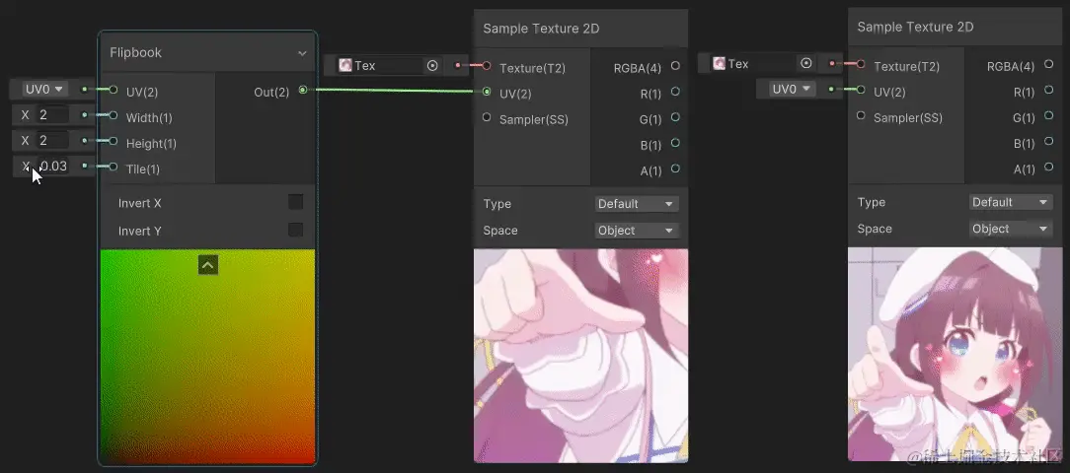Open object picker beside Tex on Flipbook-connected node
Viewport: 1070px width, 473px height.
432,65
